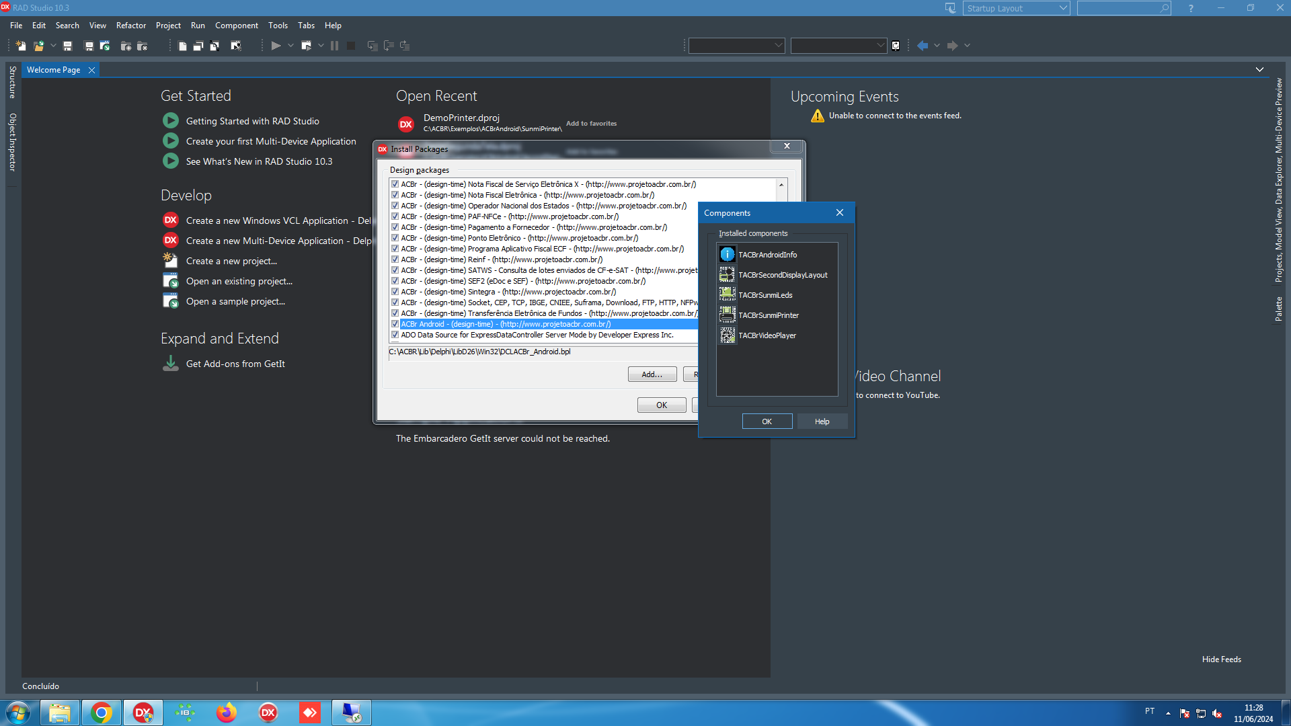
Task: Expand the Open Project dropdown arrow
Action: [x=53, y=46]
